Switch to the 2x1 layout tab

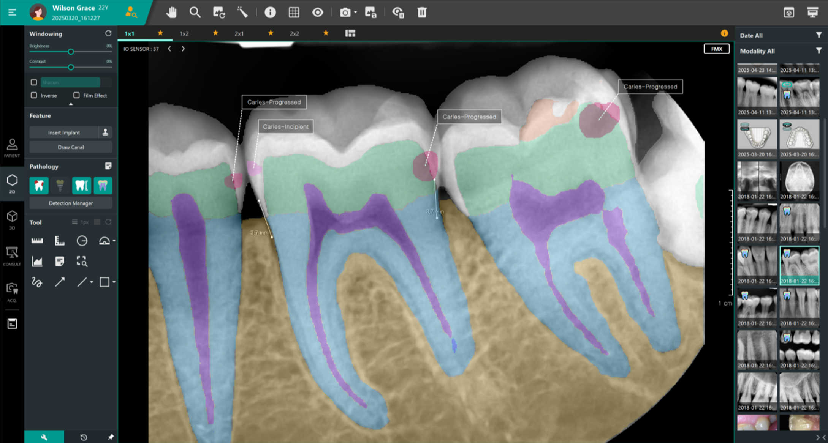pos(239,33)
